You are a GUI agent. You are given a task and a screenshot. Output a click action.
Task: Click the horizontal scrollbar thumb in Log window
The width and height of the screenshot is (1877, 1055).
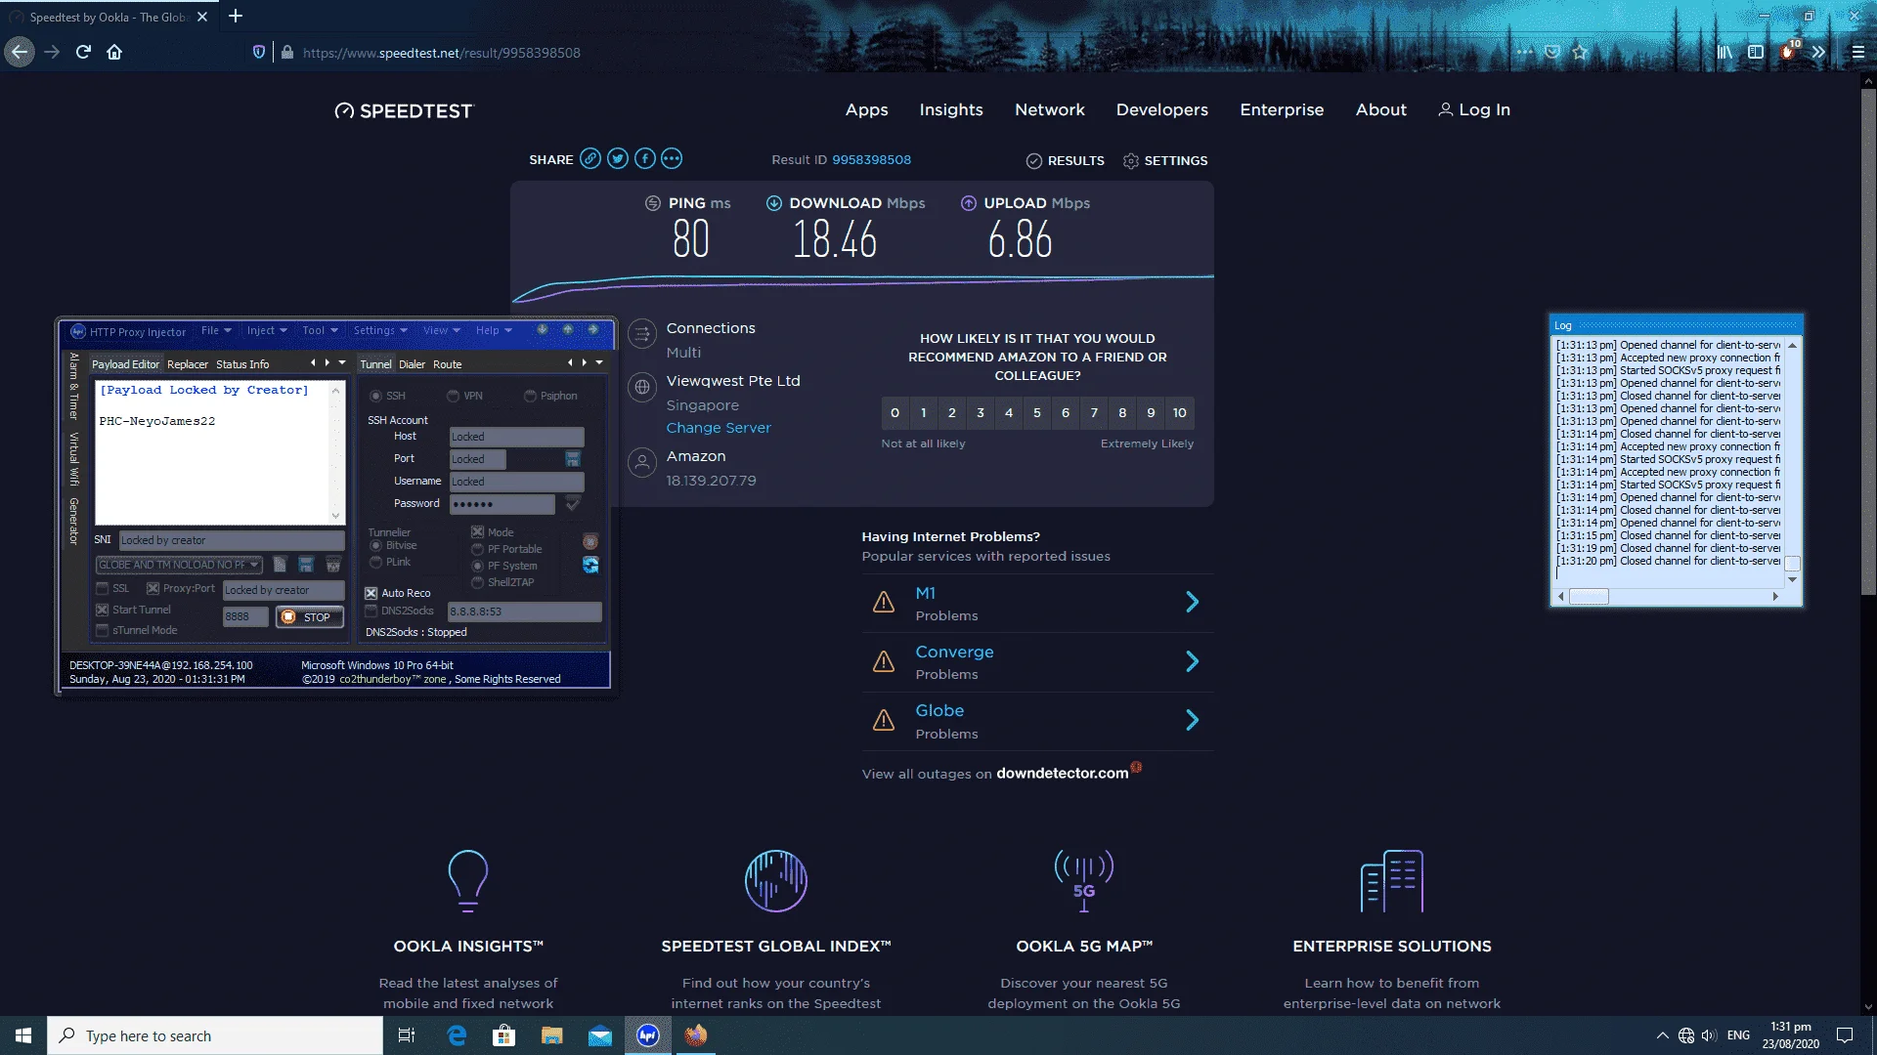(1589, 596)
